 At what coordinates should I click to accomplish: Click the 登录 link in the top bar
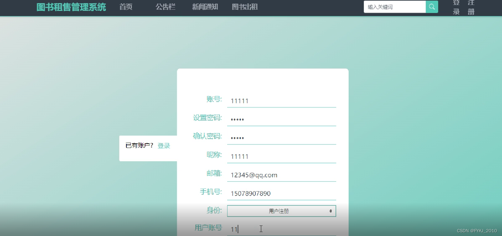[x=456, y=7]
